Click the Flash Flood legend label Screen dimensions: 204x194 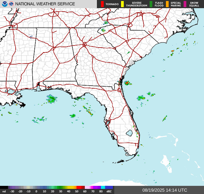[x=159, y=4]
